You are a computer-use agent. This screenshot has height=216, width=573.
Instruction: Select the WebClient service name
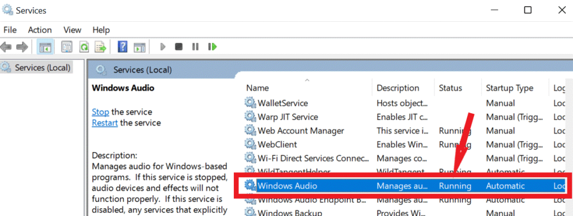coord(278,145)
